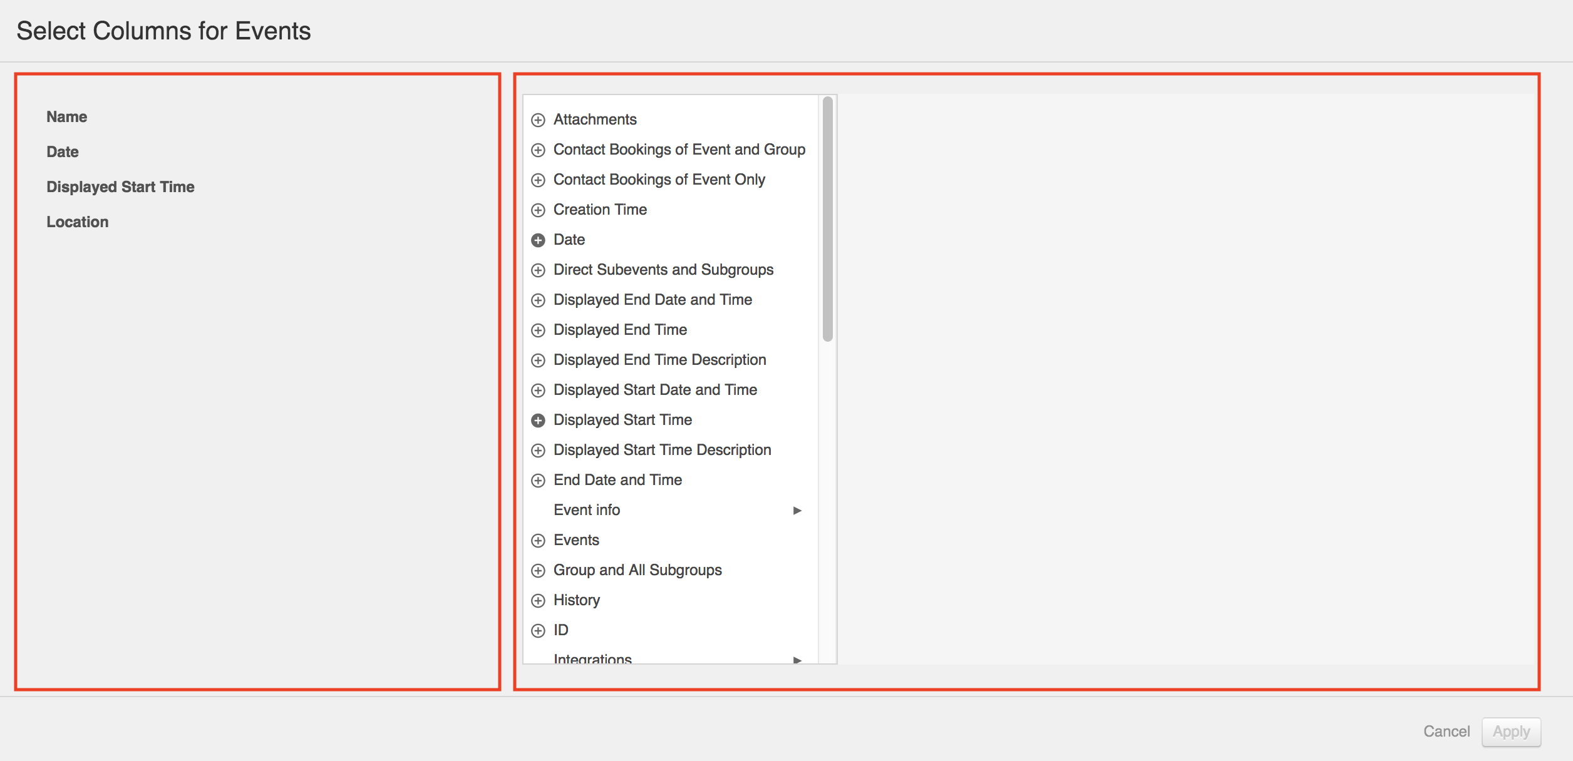Add the History column with its plus icon
1573x761 pixels.
pyautogui.click(x=538, y=601)
